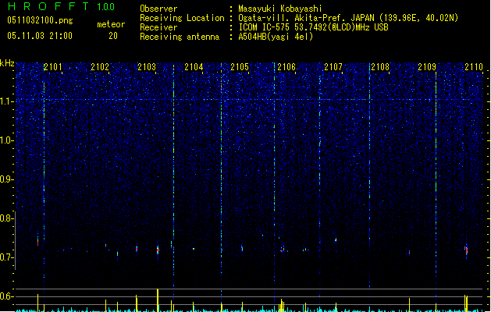Click the antenna A504HB(yagi 4el) text
This screenshot has height=312, width=491.
tap(276, 37)
